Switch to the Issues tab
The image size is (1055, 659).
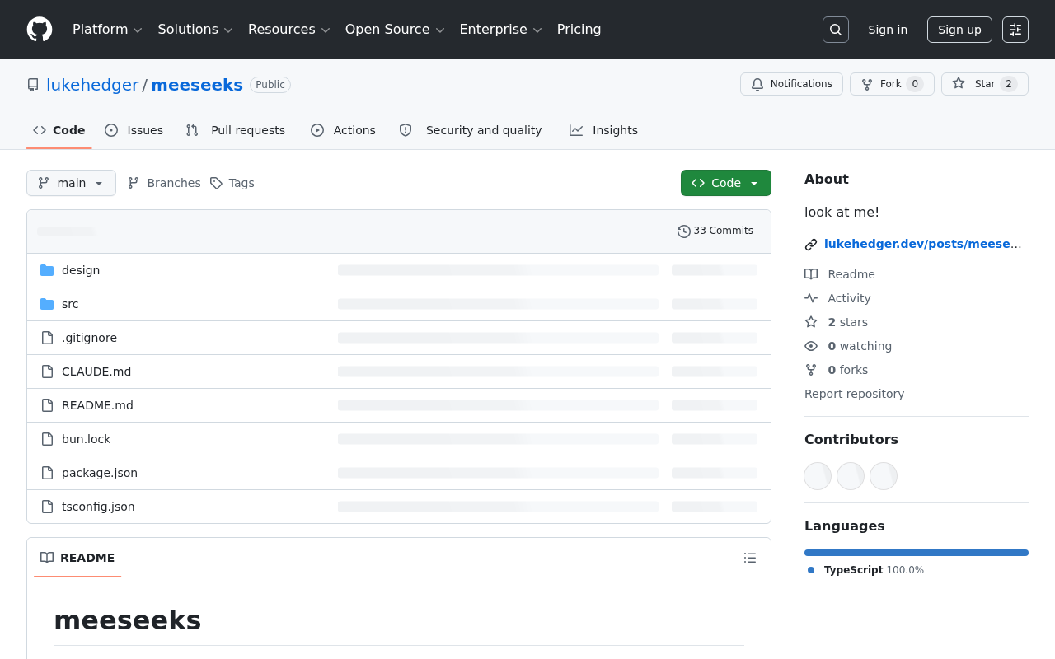point(134,130)
